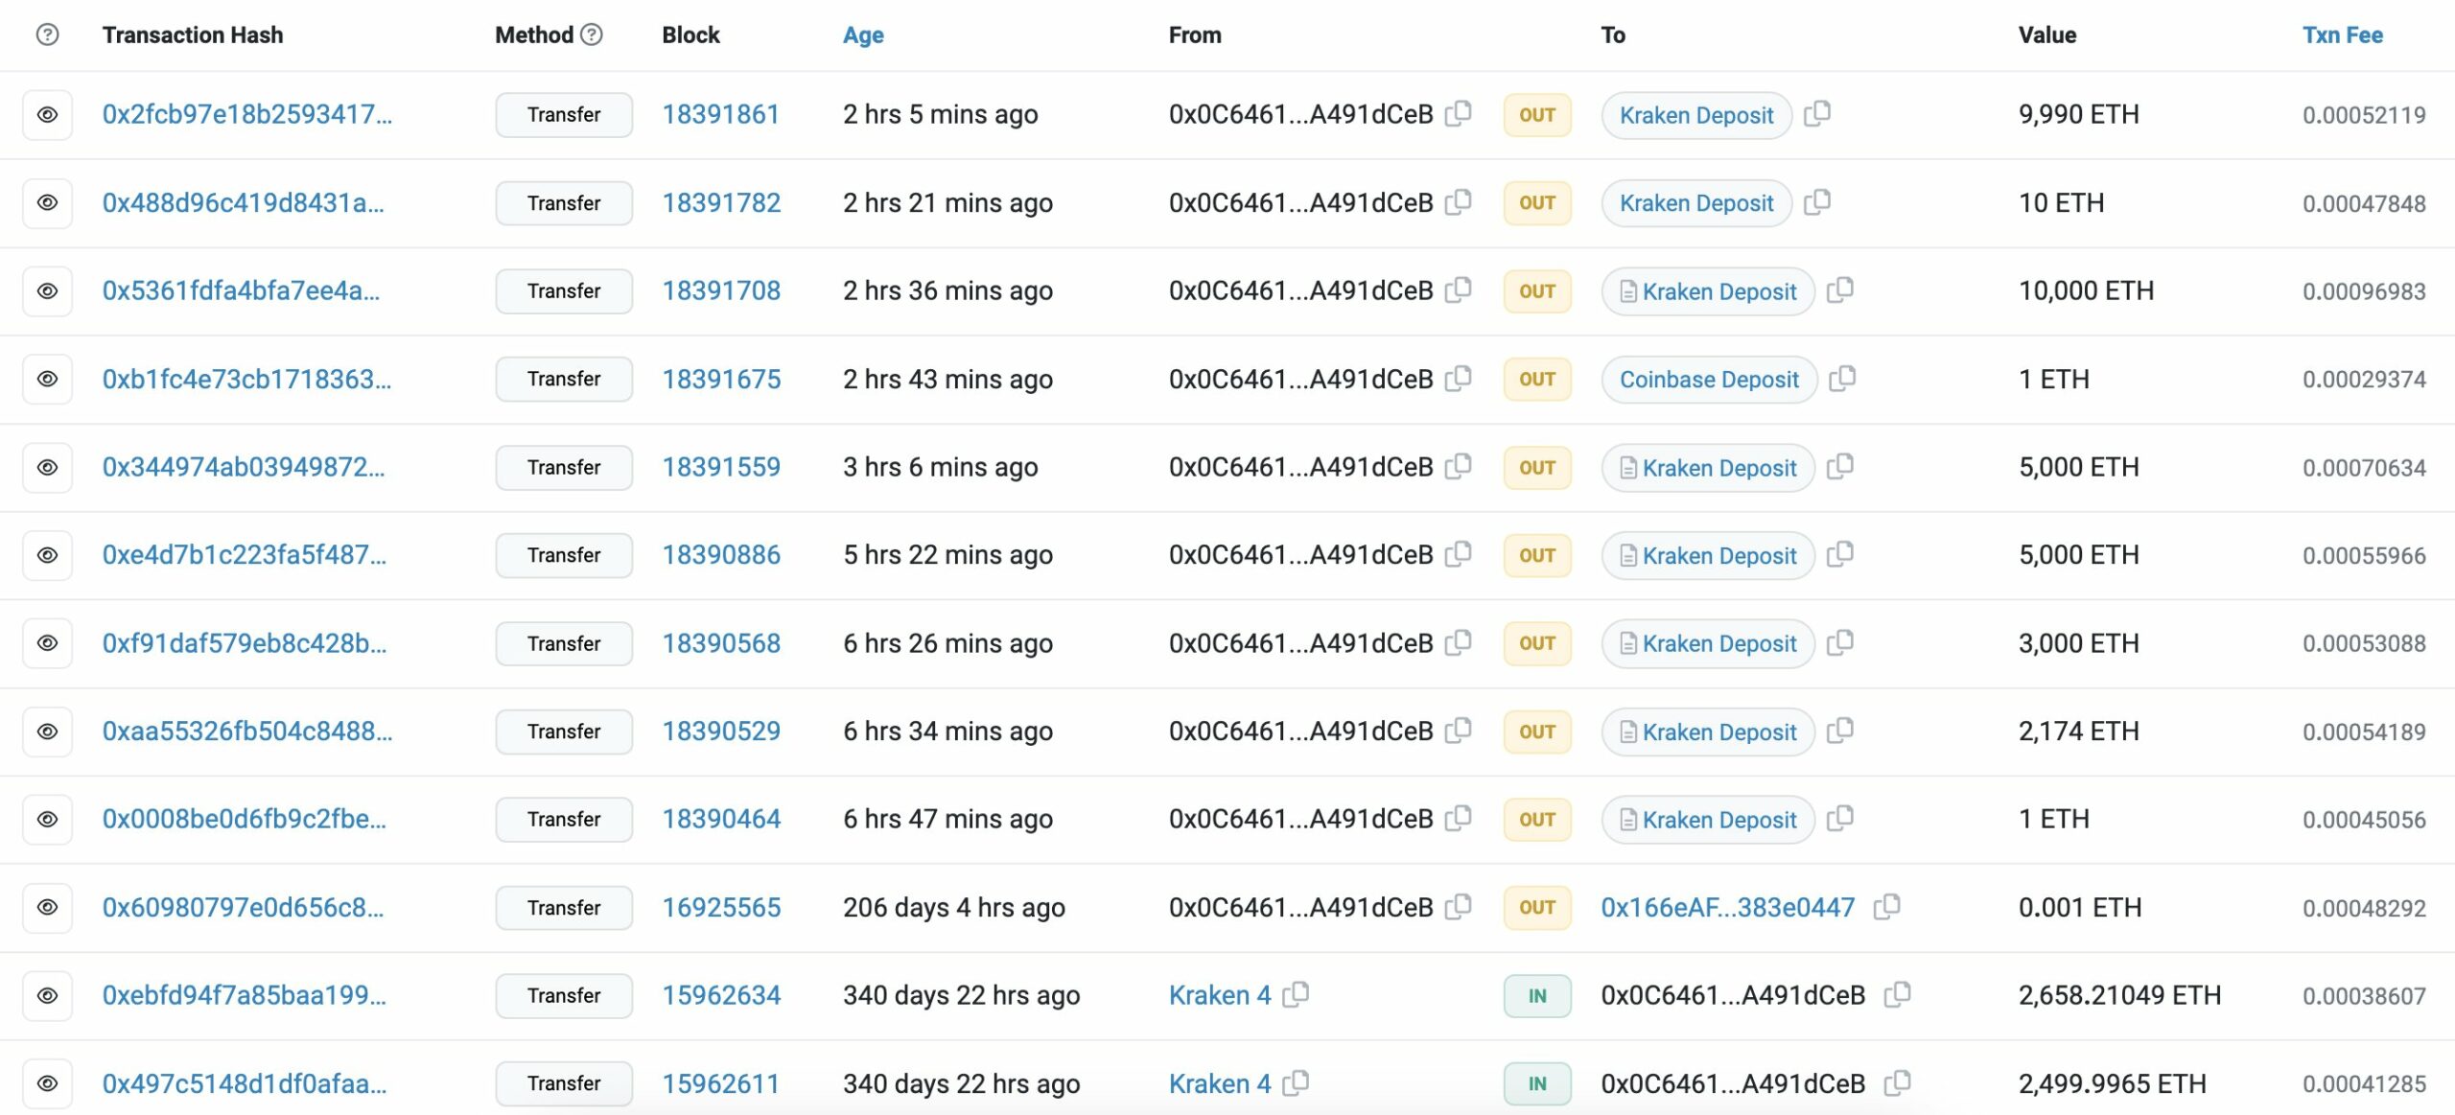Show details preview of the 1 ETH Coinbase transaction
The width and height of the screenshot is (2455, 1115).
coord(48,379)
